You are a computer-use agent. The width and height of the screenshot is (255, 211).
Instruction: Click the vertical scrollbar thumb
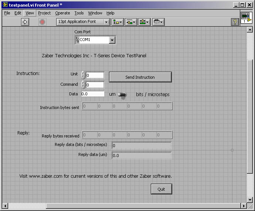coord(249,116)
